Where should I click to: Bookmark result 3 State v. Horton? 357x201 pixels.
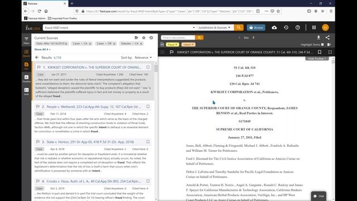tap(148, 142)
